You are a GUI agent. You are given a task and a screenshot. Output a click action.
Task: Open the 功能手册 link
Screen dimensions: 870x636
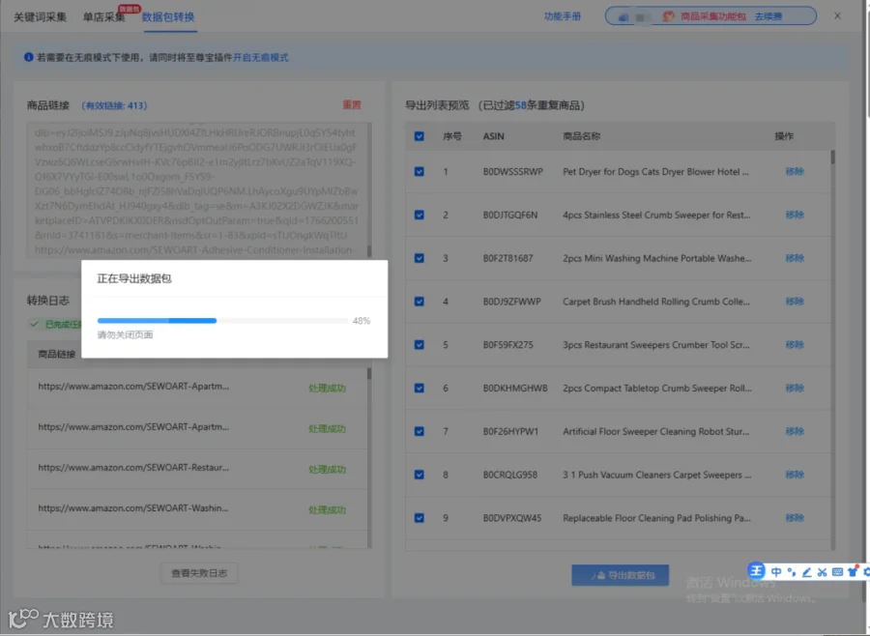tap(562, 16)
